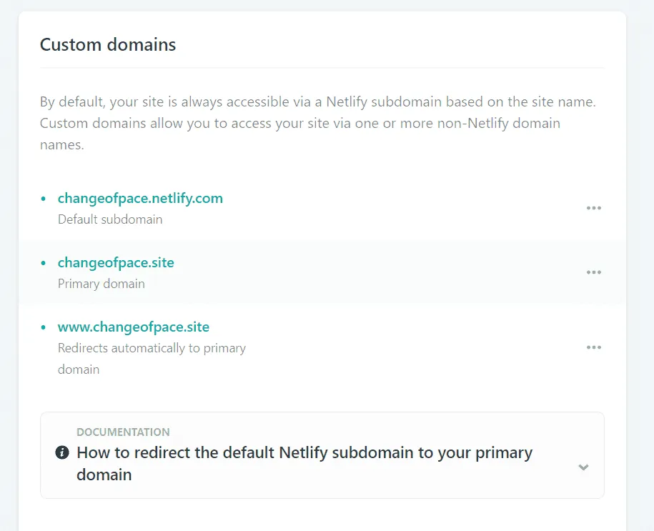
Task: Select the Default subdomain list entry
Action: pyautogui.click(x=110, y=219)
